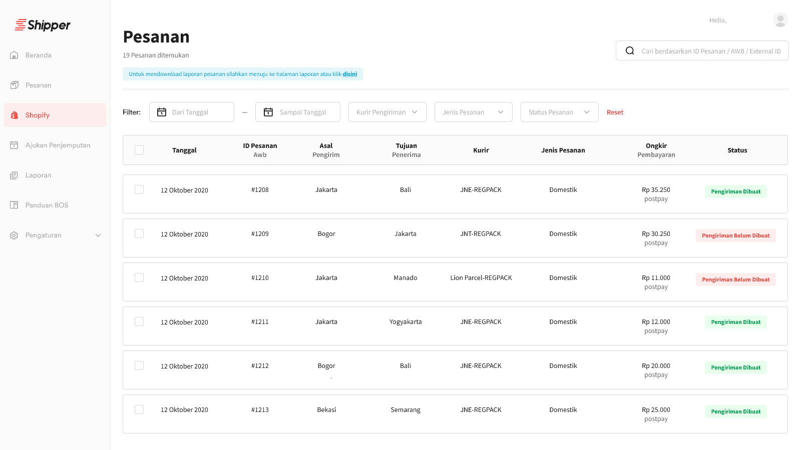Open Pesanan sidebar menu item
Viewport: 801px width, 450px height.
coord(55,85)
